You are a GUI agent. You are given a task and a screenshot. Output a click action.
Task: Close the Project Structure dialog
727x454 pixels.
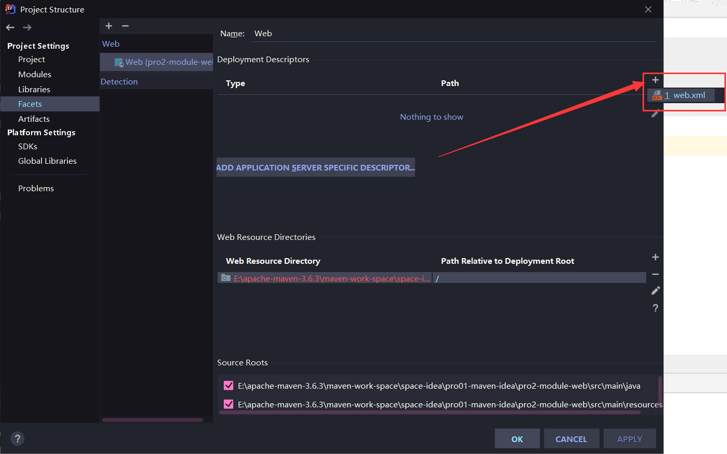(648, 9)
